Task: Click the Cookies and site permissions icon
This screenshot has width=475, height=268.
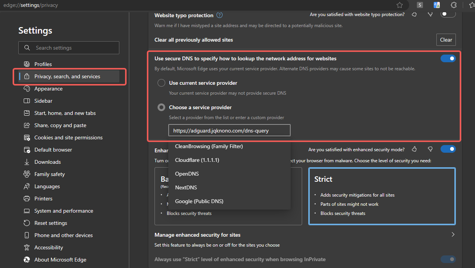Action: pyautogui.click(x=27, y=137)
